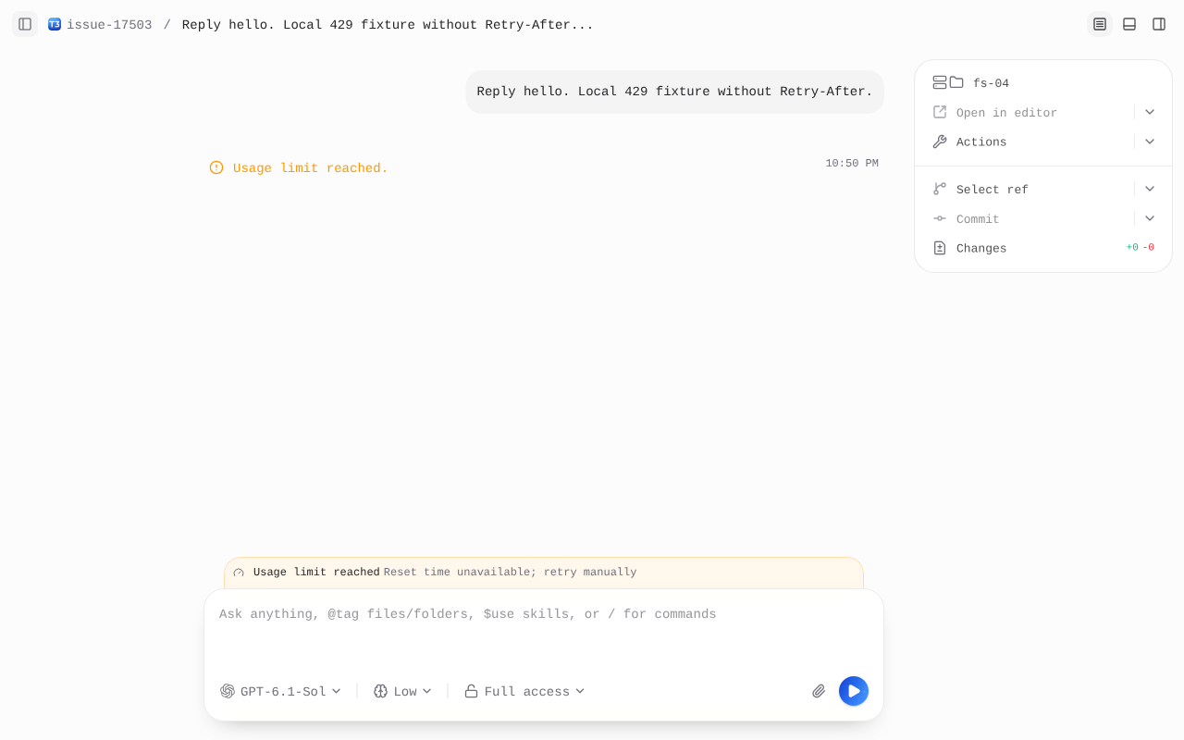
Task: Click the OpenAI logo next to GPT-6.1-Sol
Action: click(228, 691)
